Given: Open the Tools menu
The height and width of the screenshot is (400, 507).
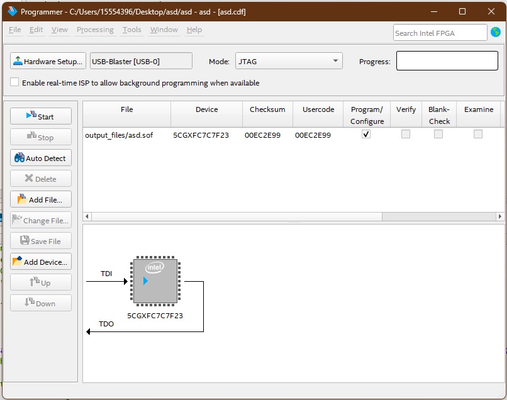Looking at the screenshot, I should click(x=132, y=30).
